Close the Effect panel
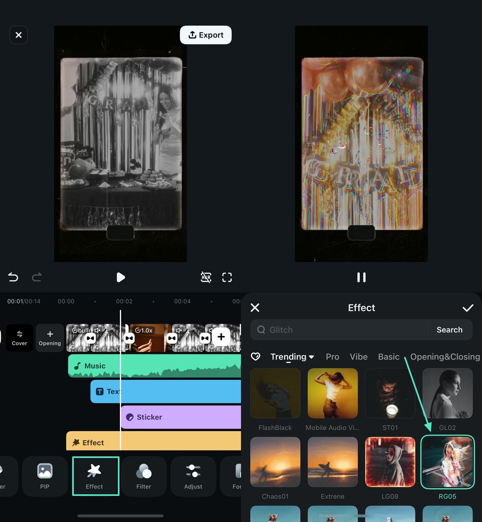 255,307
